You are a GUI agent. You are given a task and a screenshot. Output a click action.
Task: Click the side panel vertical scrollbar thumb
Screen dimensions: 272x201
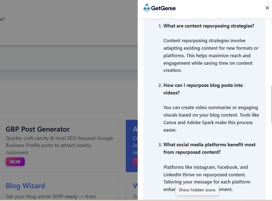[x=271, y=104]
